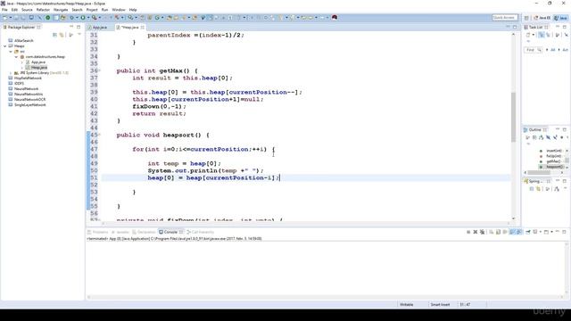Click the Pin Console icon
The width and height of the screenshot is (571, 321).
click(x=527, y=232)
